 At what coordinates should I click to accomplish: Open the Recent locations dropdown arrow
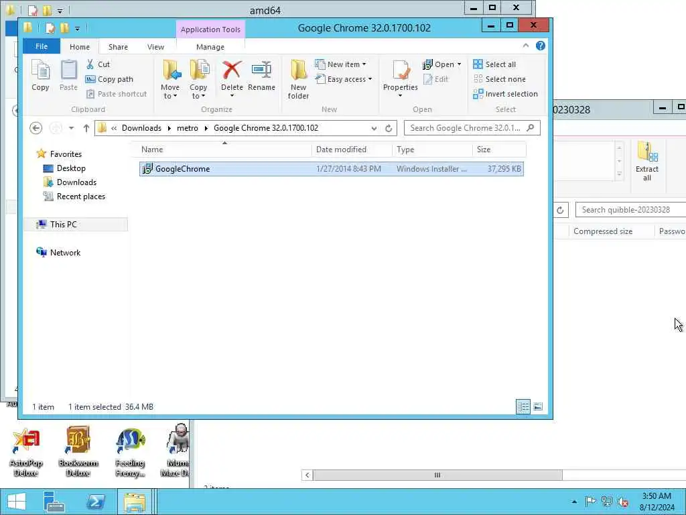pos(71,128)
